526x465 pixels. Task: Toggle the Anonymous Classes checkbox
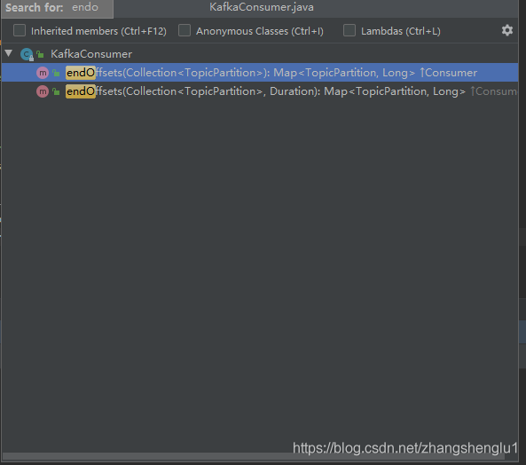click(x=184, y=30)
